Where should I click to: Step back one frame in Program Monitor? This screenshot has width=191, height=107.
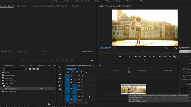click(x=140, y=56)
